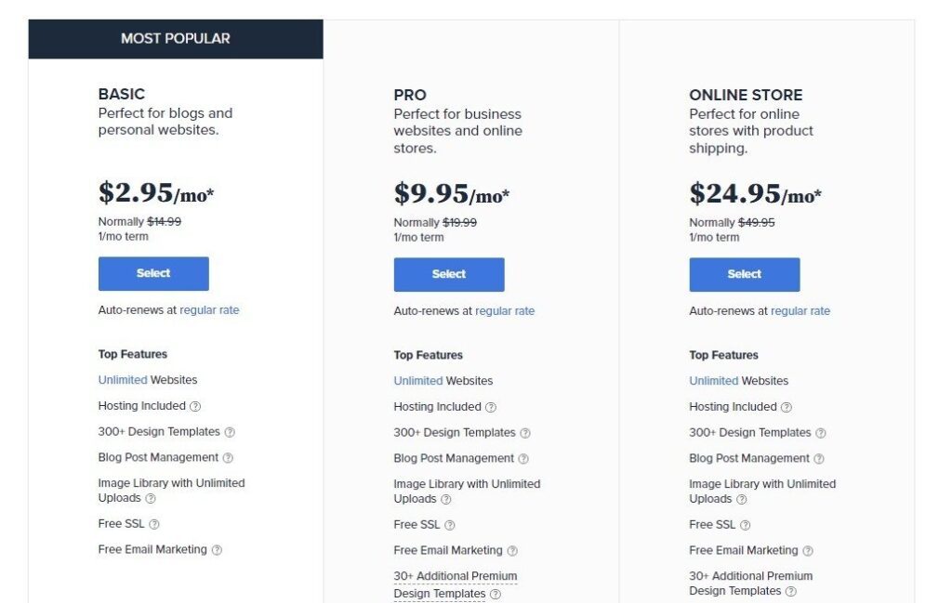Screen dimensions: 952x603
Task: Select the Basic plan
Action: 153,274
